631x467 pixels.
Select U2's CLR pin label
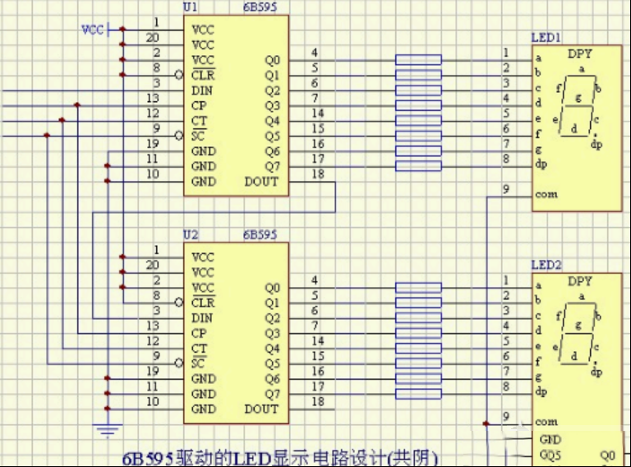tap(203, 303)
